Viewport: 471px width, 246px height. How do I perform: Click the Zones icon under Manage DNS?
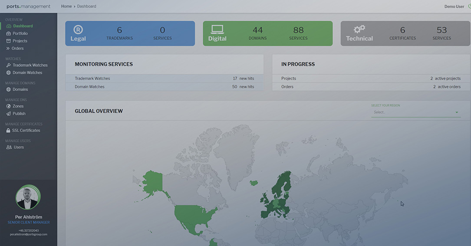9,106
